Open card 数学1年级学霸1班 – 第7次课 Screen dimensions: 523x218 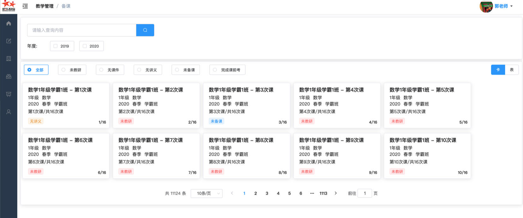156,156
